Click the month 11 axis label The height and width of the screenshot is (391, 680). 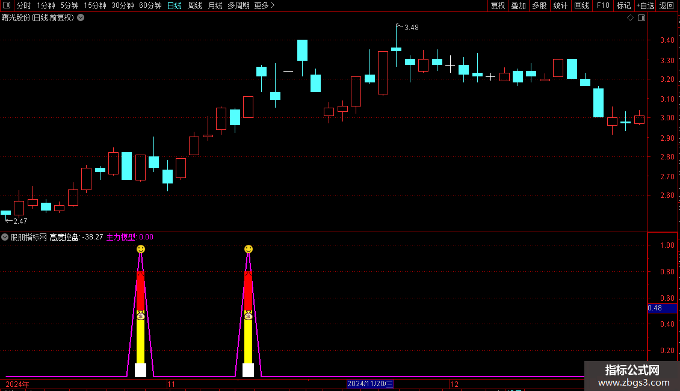[x=172, y=384]
